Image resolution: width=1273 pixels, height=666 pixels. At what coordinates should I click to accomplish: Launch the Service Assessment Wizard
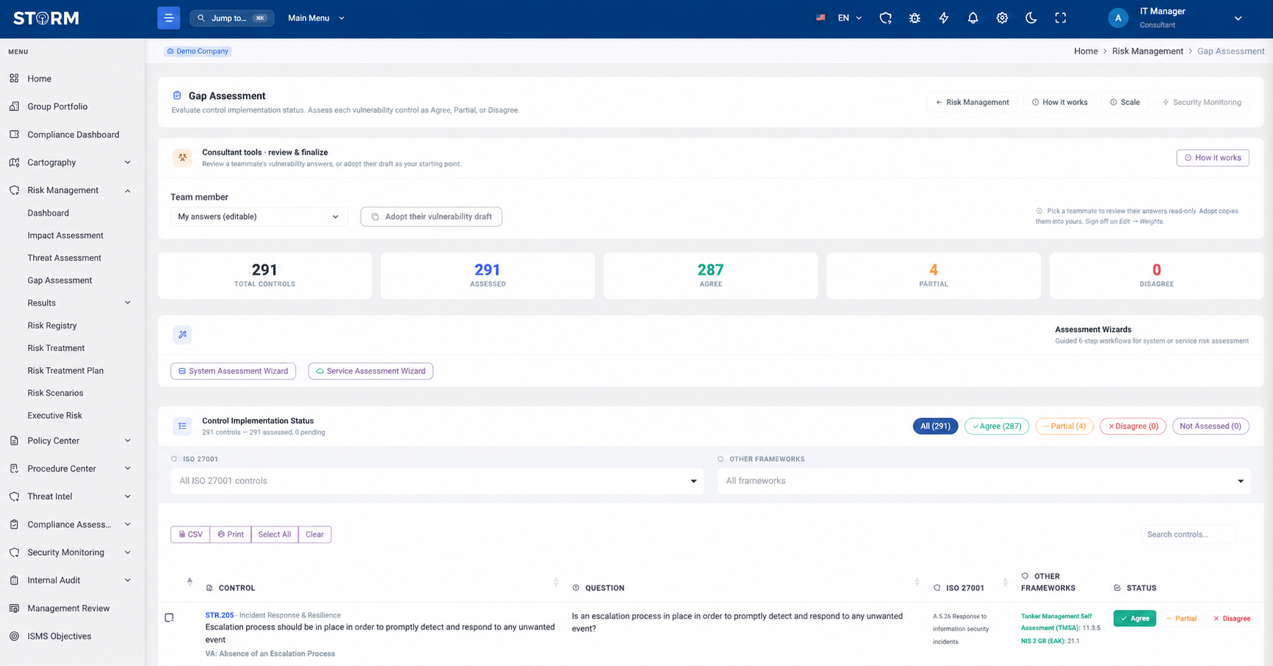(x=370, y=371)
